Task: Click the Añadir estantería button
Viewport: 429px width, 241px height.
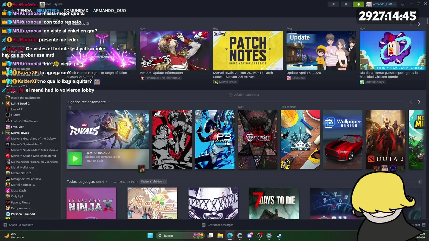Action: [244, 95]
